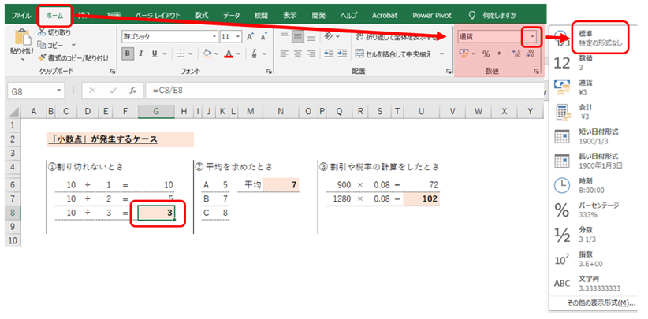648x319 pixels.
Task: Open the font size dropdown
Action: 239,36
